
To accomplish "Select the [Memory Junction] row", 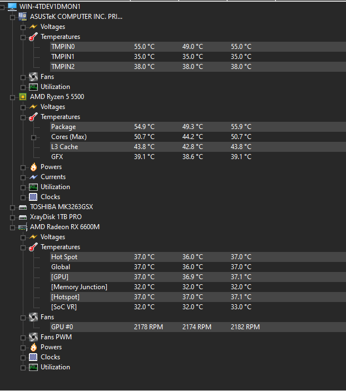I will point(198,287).
